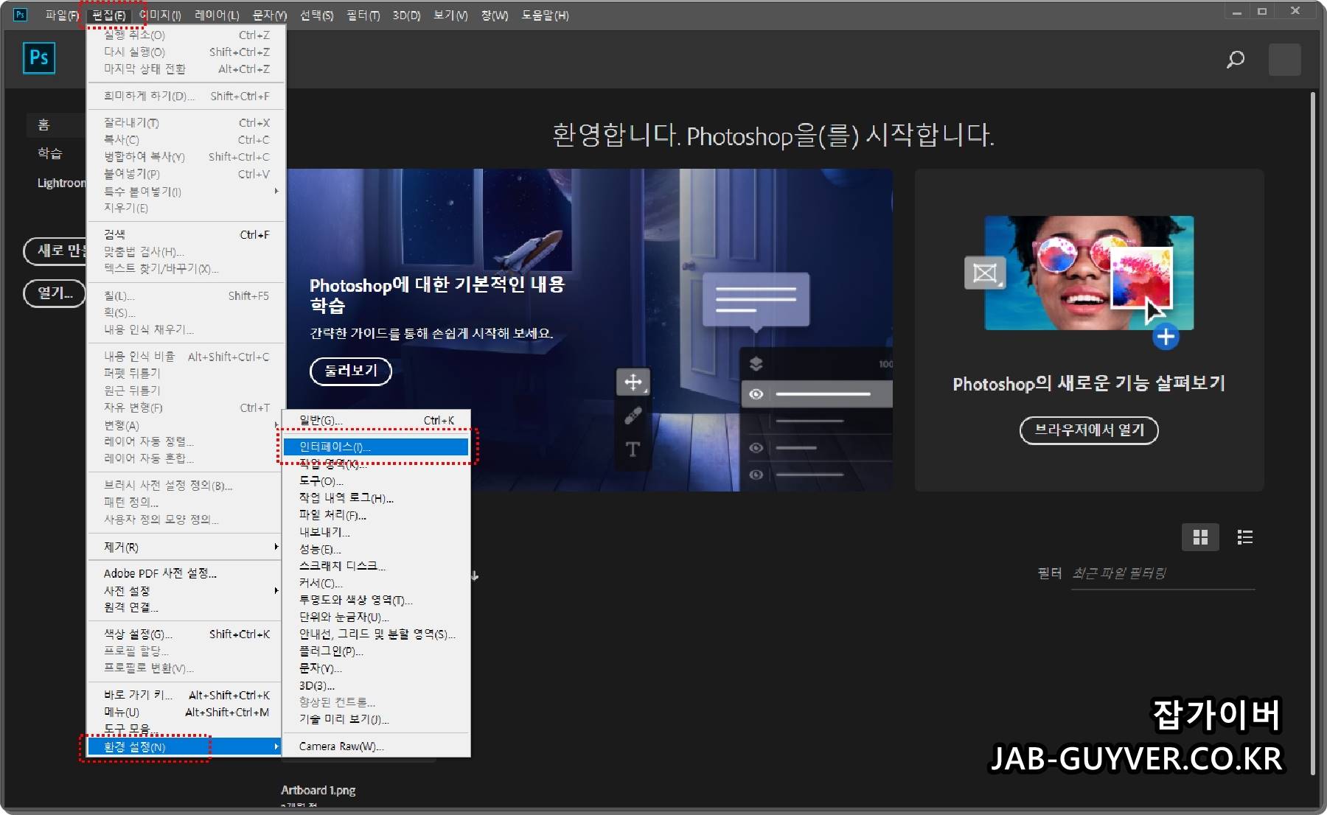Choose 스크래치 디스크 preferences entry
1327x815 pixels.
pyautogui.click(x=376, y=566)
